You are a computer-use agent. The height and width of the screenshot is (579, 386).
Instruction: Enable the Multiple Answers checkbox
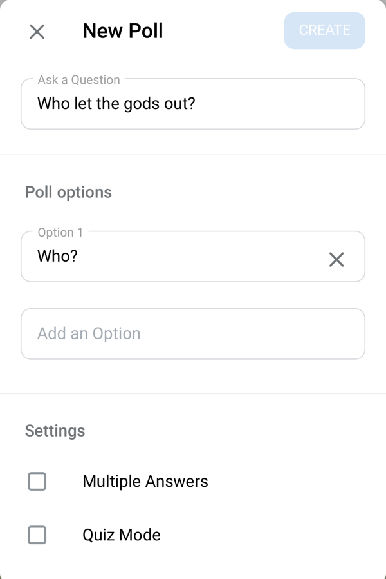coord(37,481)
